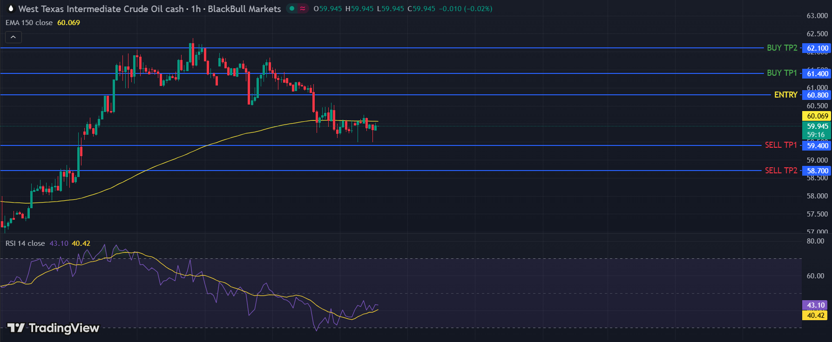Click the BUY TP2 62.100 price label
832x342 pixels.
click(x=817, y=48)
